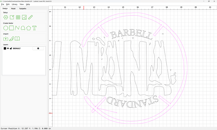217x130 pixels.
Task: Switch to the Toolpaths tab
Action: [x=23, y=8]
